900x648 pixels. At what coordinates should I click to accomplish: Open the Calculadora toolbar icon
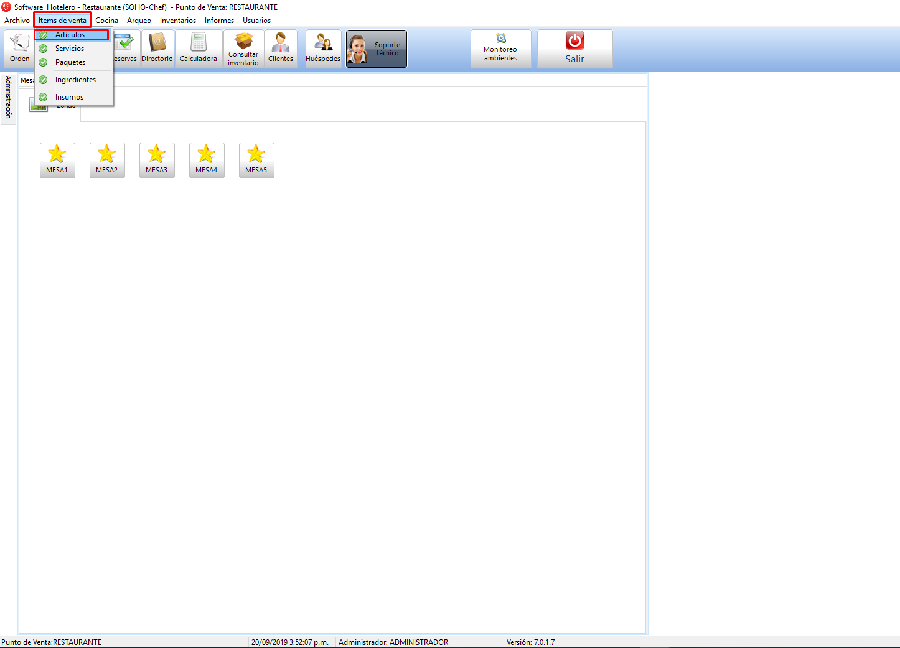[x=199, y=49]
